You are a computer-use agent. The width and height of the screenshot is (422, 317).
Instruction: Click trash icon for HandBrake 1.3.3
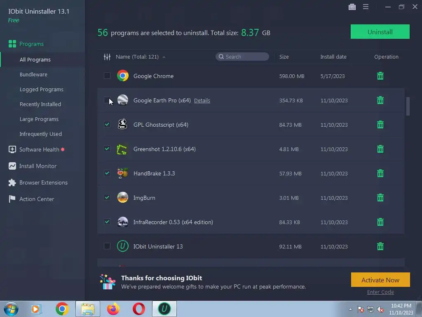tap(380, 173)
